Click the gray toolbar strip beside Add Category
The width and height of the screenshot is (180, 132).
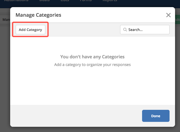82,30
